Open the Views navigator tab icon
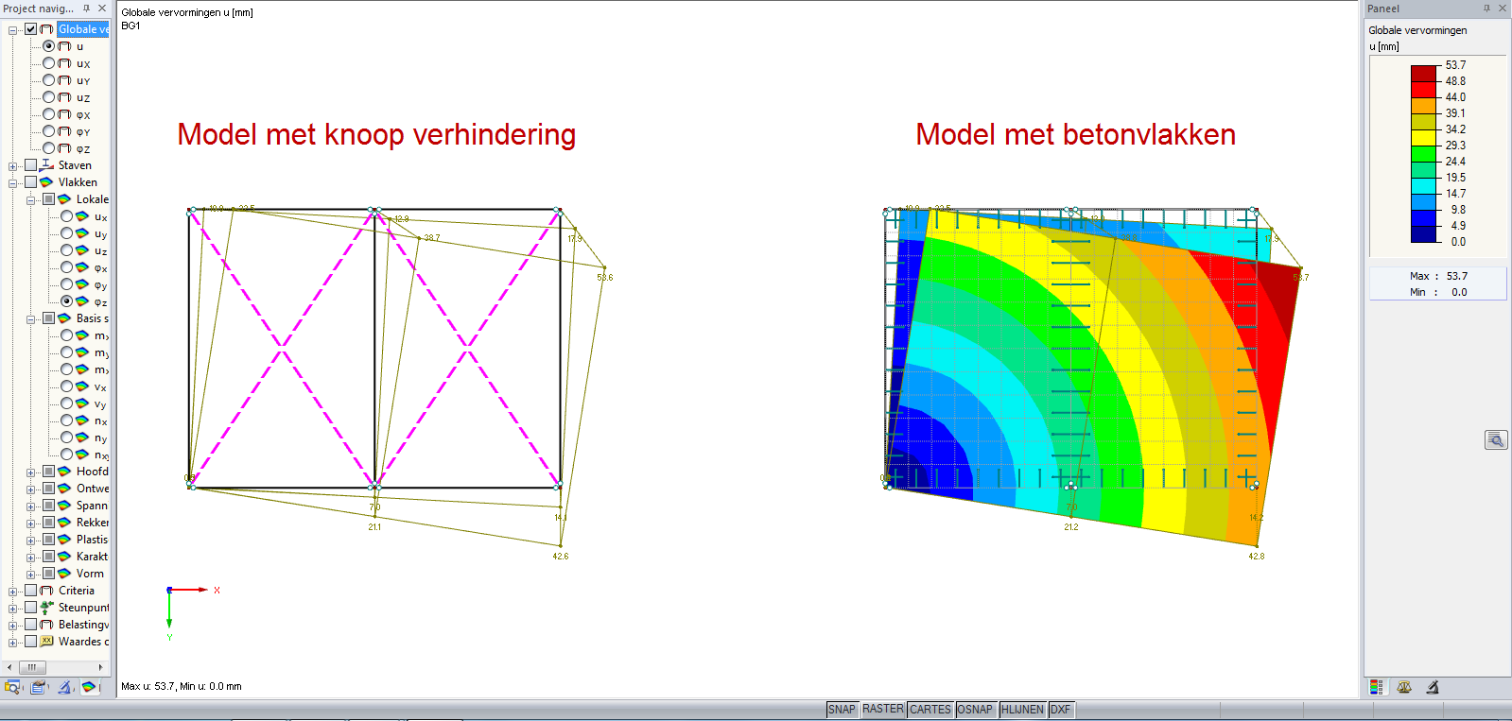 64,687
